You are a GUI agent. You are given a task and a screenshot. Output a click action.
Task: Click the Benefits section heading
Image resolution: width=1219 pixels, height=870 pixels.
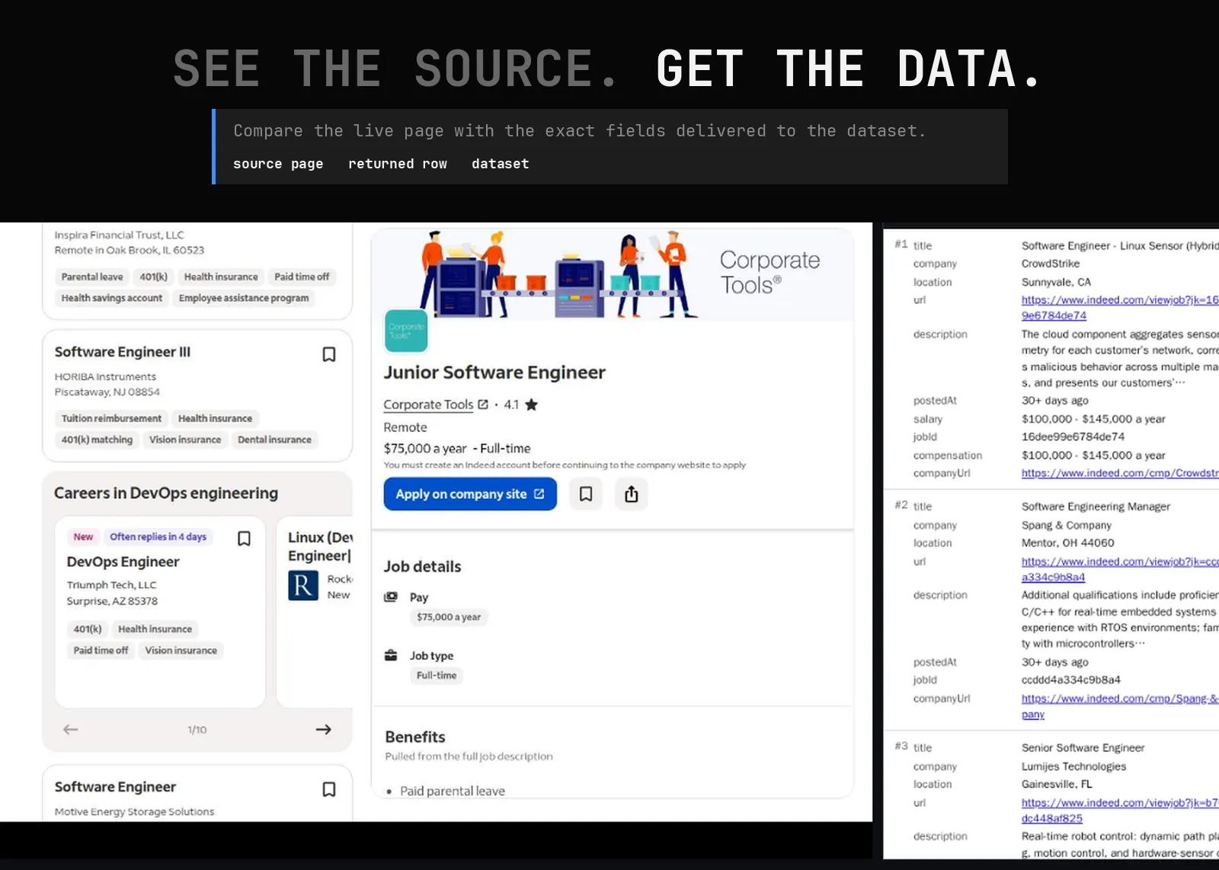[x=415, y=737]
